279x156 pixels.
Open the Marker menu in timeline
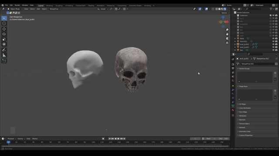tap(35, 139)
